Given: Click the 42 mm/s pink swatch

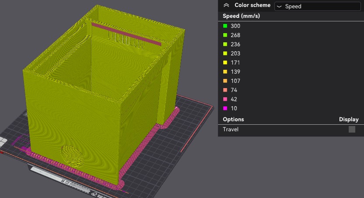Looking at the screenshot, I should [225, 99].
